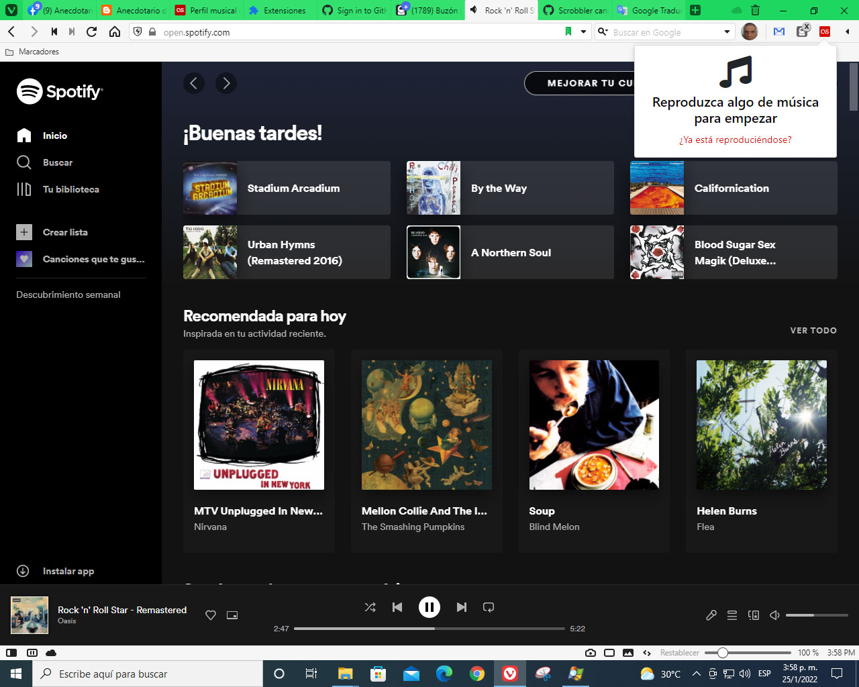Click the VER TODO link

pos(813,330)
